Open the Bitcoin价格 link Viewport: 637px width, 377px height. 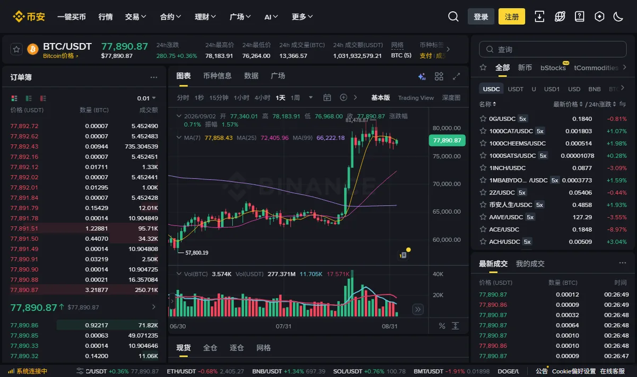[61, 56]
